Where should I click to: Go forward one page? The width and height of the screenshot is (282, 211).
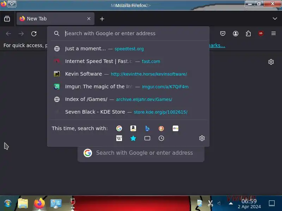(x=21, y=33)
